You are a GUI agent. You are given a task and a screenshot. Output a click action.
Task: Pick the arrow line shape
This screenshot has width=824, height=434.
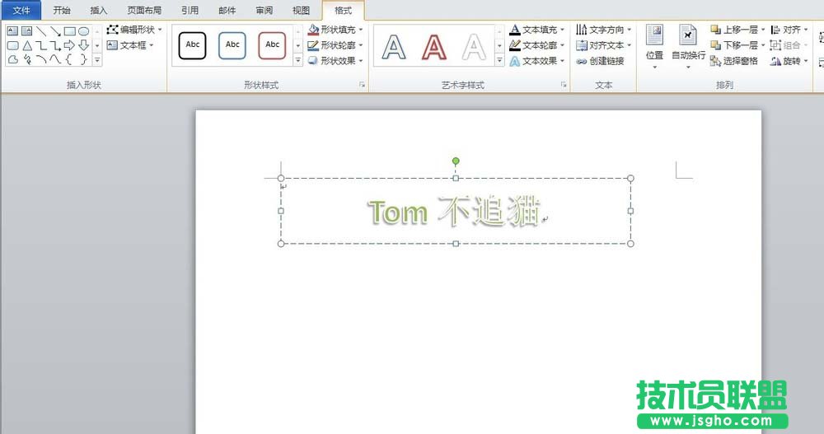tap(55, 31)
